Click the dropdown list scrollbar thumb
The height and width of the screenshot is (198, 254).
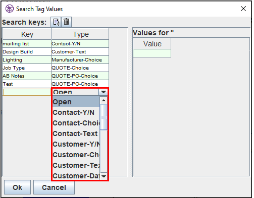tap(104, 117)
